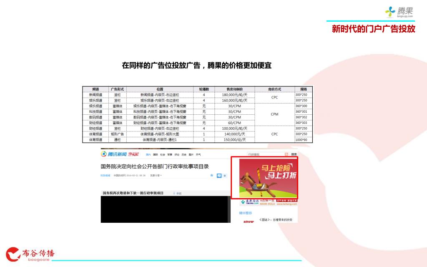Click the 160,000元/轮/天 price cell
Viewport: 427px width, 267px height.
235,101
